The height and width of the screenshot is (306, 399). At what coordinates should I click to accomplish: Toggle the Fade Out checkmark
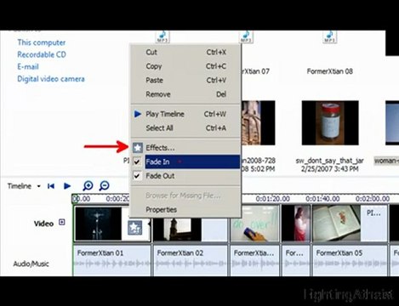click(x=137, y=176)
